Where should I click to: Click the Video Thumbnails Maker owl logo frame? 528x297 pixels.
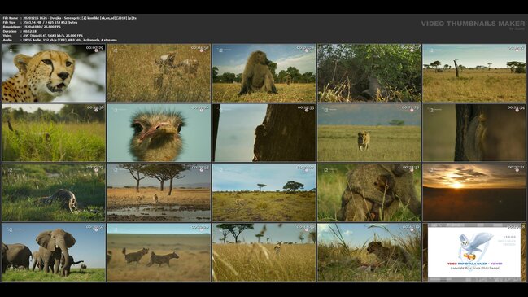pyautogui.click(x=474, y=252)
